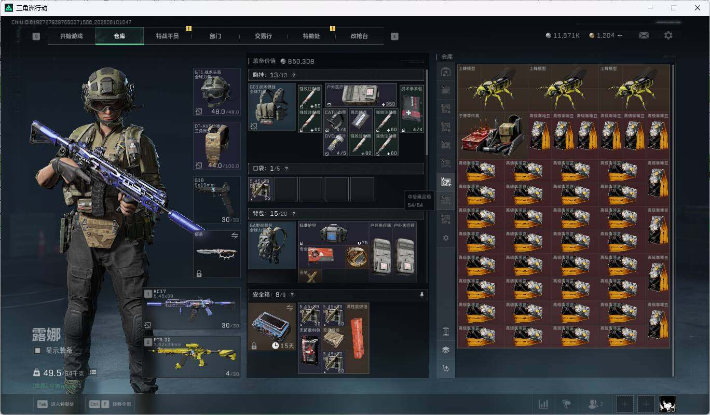Select the 子弹零件盒 item in stash
This screenshot has width=710, height=415.
[493, 136]
